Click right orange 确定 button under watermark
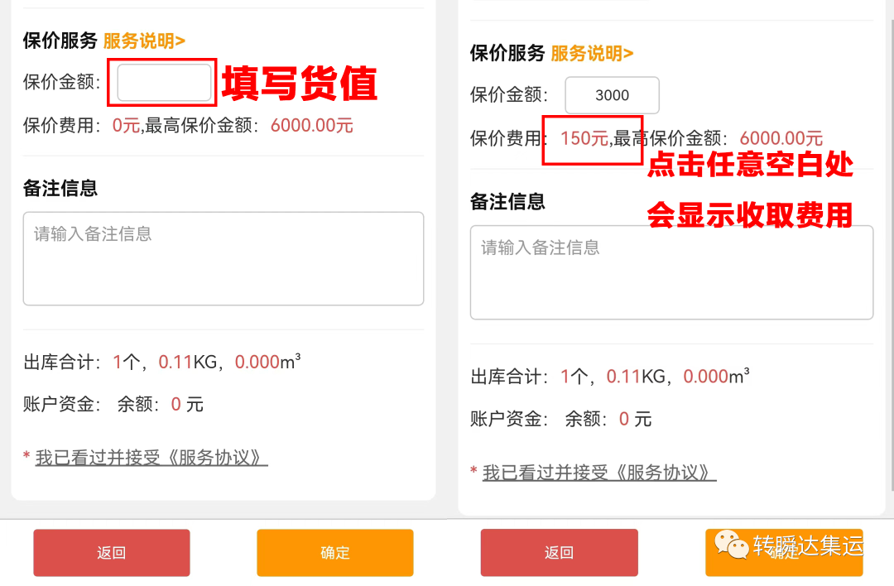Screen dimensions: 894x586 [784, 552]
